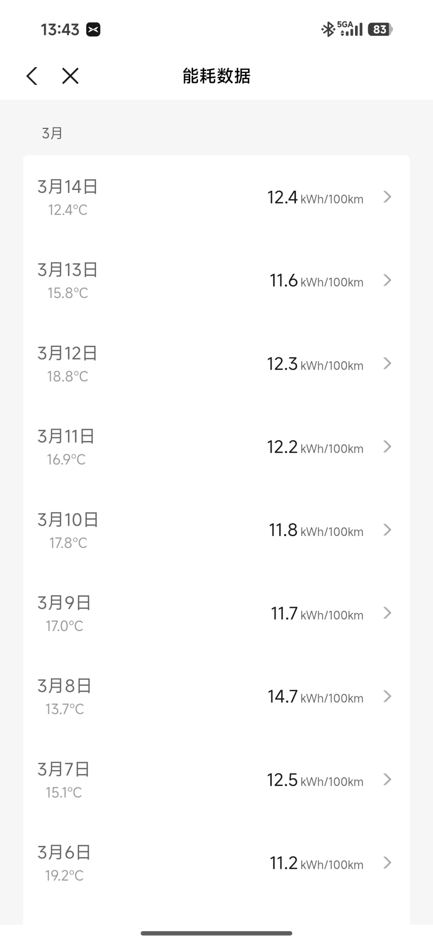This screenshot has height=942, width=433.
Task: Tap the home indicator bar at bottom
Action: (216, 933)
